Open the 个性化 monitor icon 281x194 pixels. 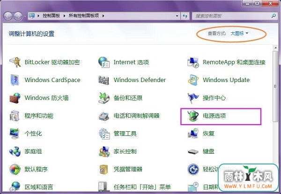15,134
